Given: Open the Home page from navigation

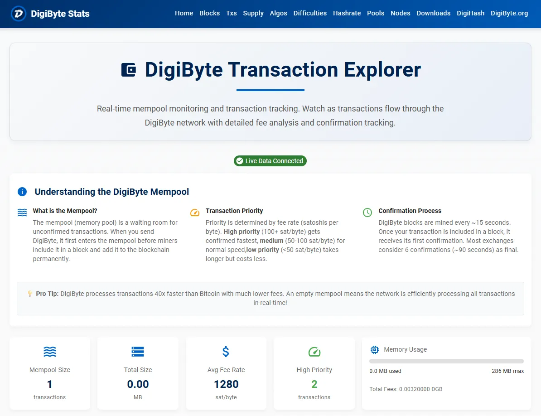Looking at the screenshot, I should pos(184,13).
